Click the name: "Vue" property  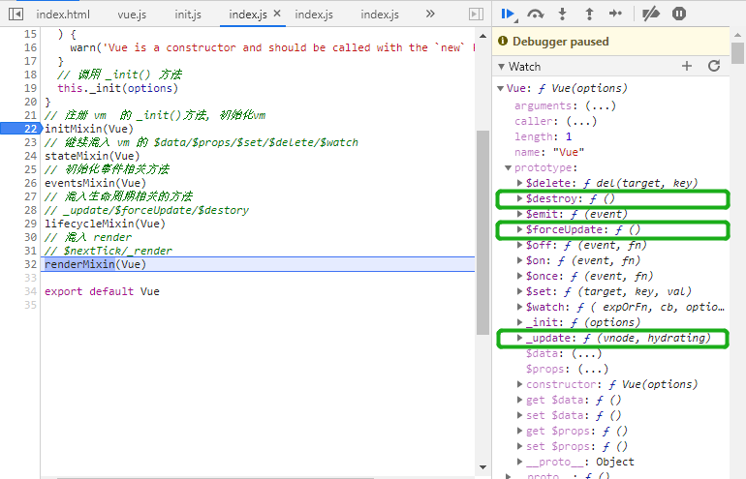pyautogui.click(x=549, y=152)
